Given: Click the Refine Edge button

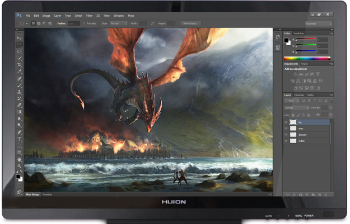Looking at the screenshot, I should [190, 23].
